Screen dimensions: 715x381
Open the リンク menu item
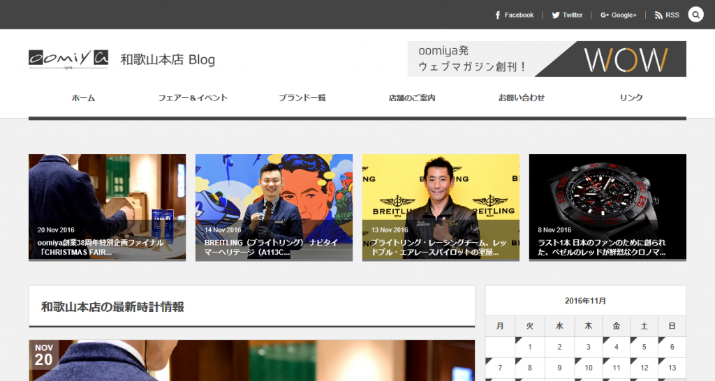coord(631,98)
